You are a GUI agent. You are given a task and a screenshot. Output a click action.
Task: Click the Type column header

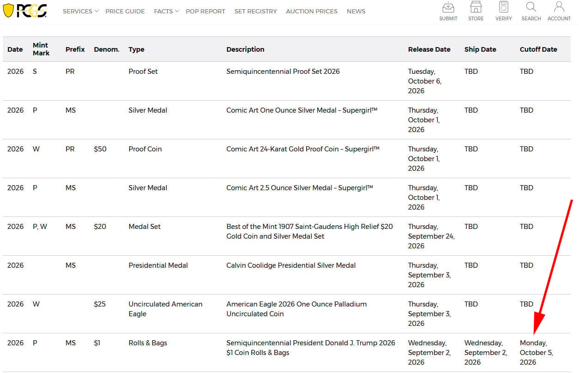(x=136, y=49)
